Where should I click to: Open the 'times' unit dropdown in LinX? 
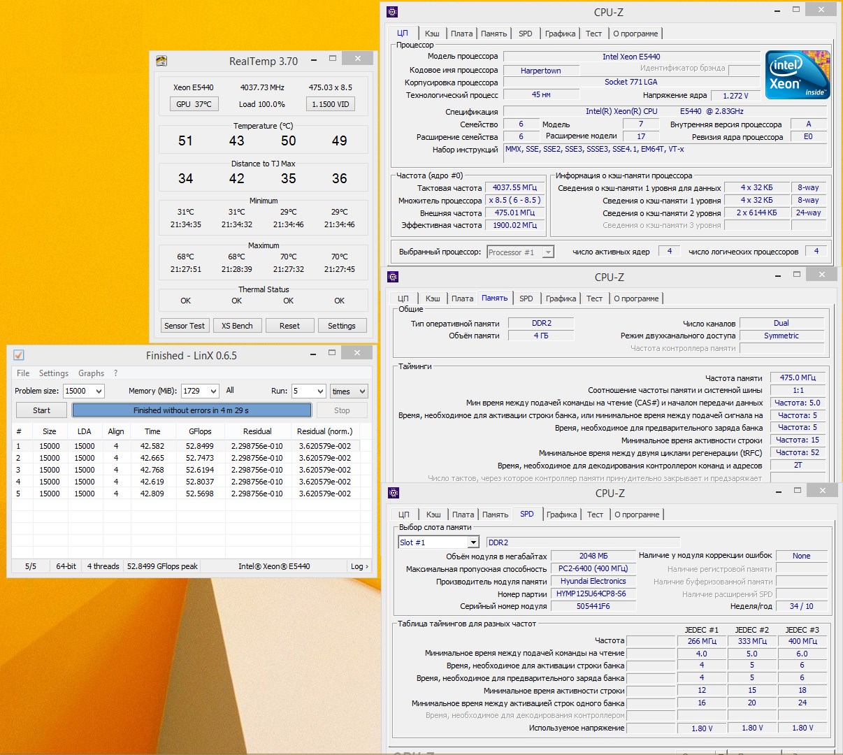(362, 391)
